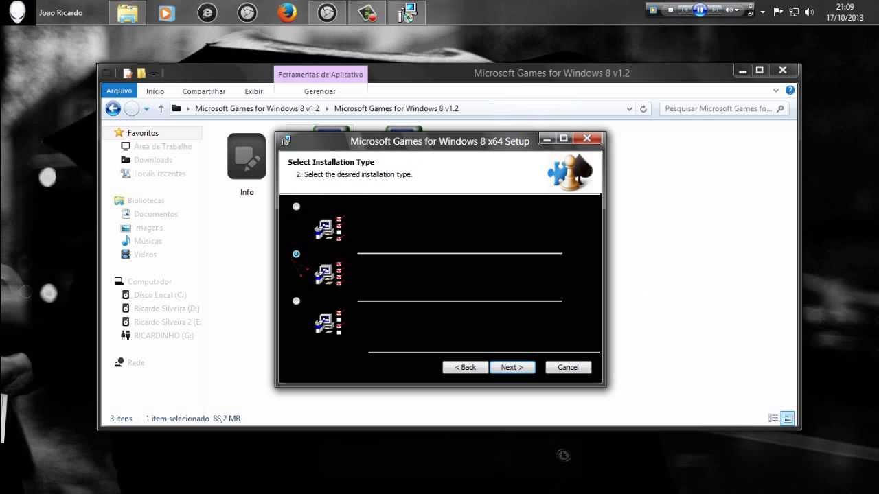Screen dimensions: 879x494
Task: Open the network tray icon
Action: (794, 12)
